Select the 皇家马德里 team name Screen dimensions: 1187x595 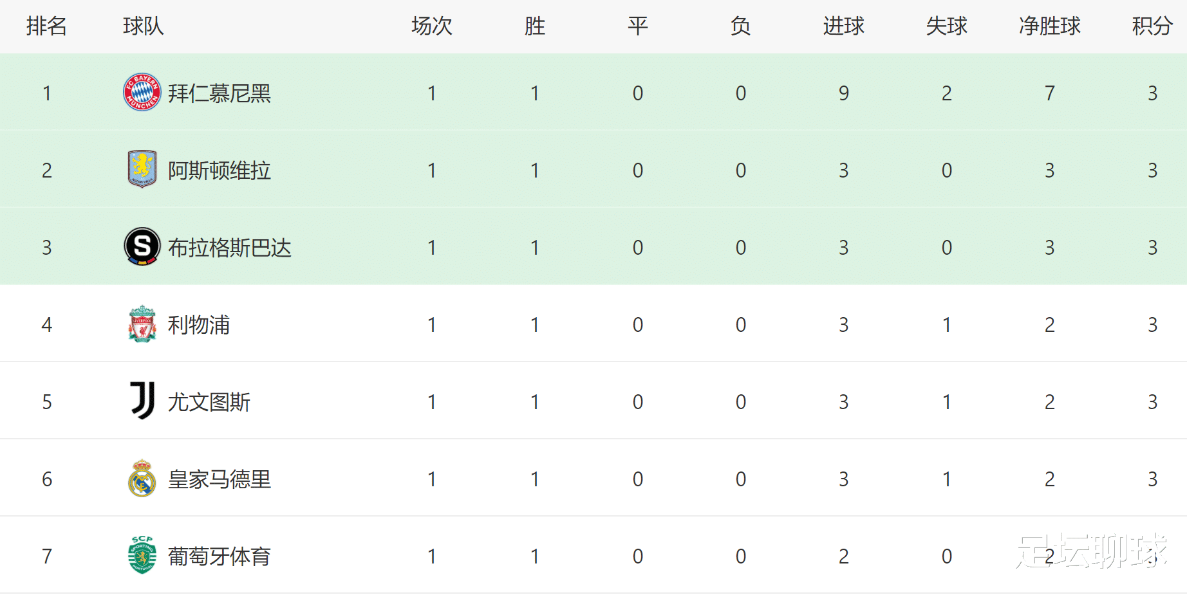[x=220, y=479]
